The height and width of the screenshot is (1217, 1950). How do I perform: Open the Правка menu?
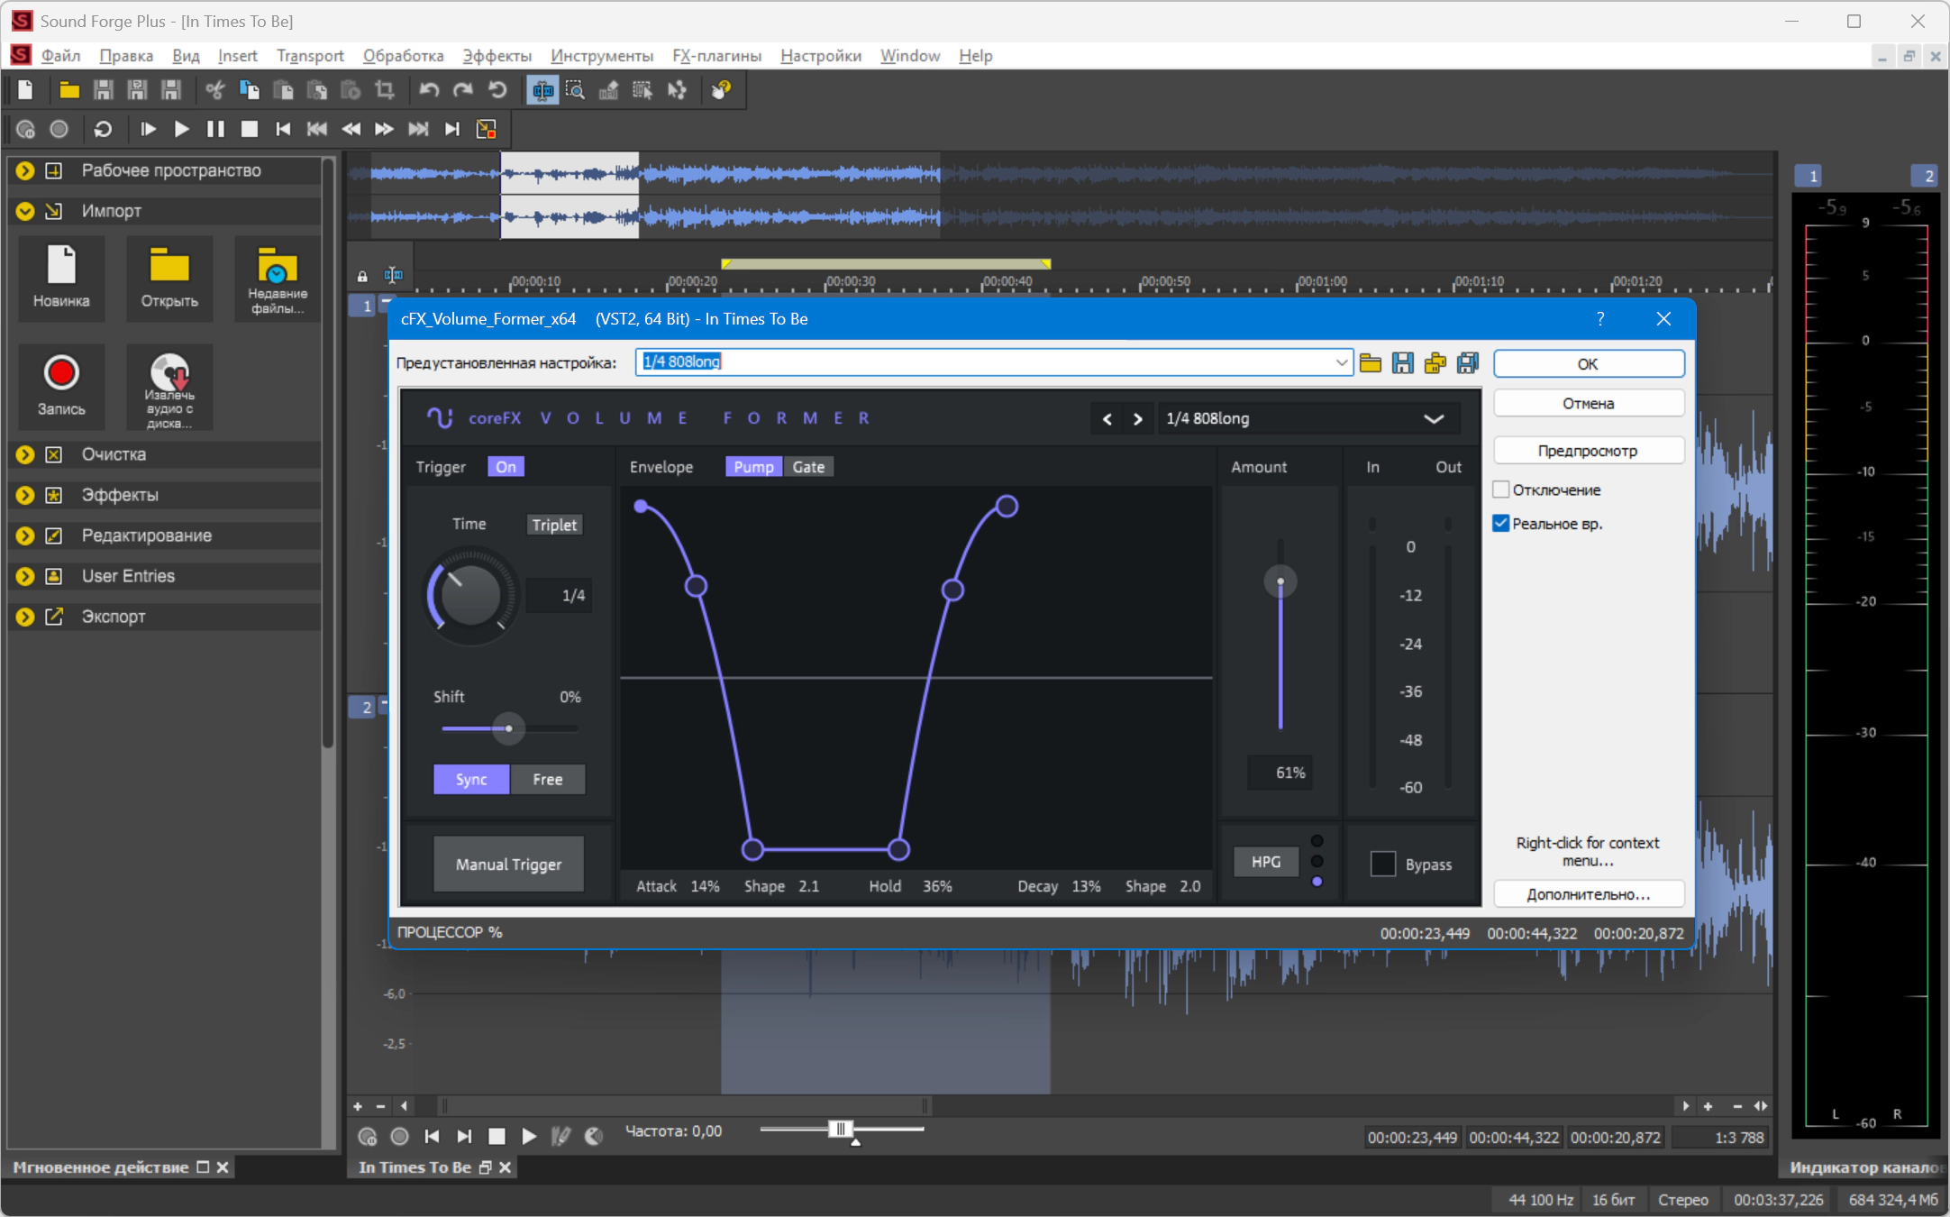coord(126,56)
